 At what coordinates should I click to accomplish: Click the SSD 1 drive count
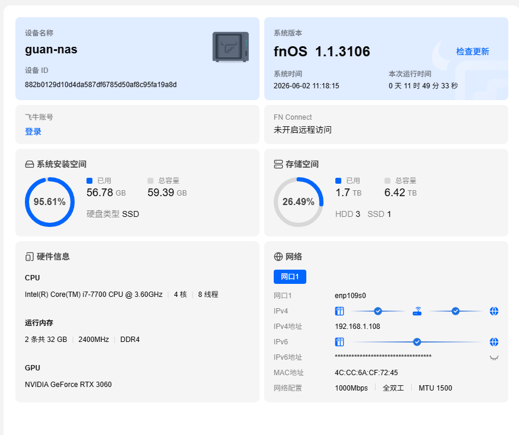pyautogui.click(x=379, y=214)
